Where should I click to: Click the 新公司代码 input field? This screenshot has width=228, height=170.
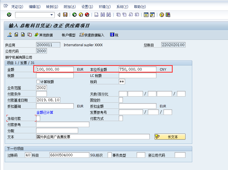[180, 155]
